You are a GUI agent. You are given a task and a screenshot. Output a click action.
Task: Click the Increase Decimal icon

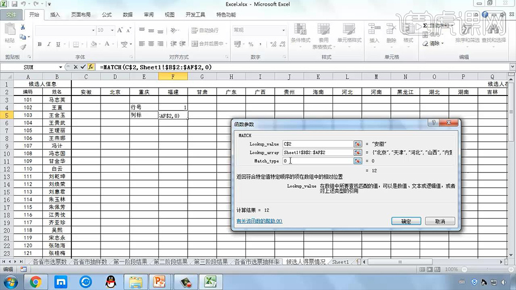coord(273,44)
